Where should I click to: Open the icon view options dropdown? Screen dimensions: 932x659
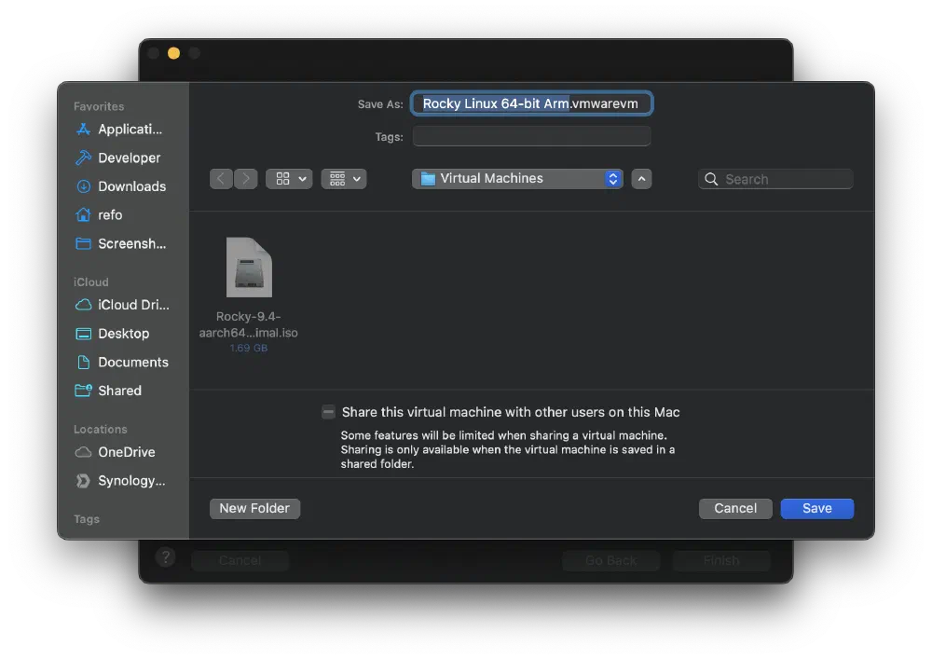(x=289, y=178)
